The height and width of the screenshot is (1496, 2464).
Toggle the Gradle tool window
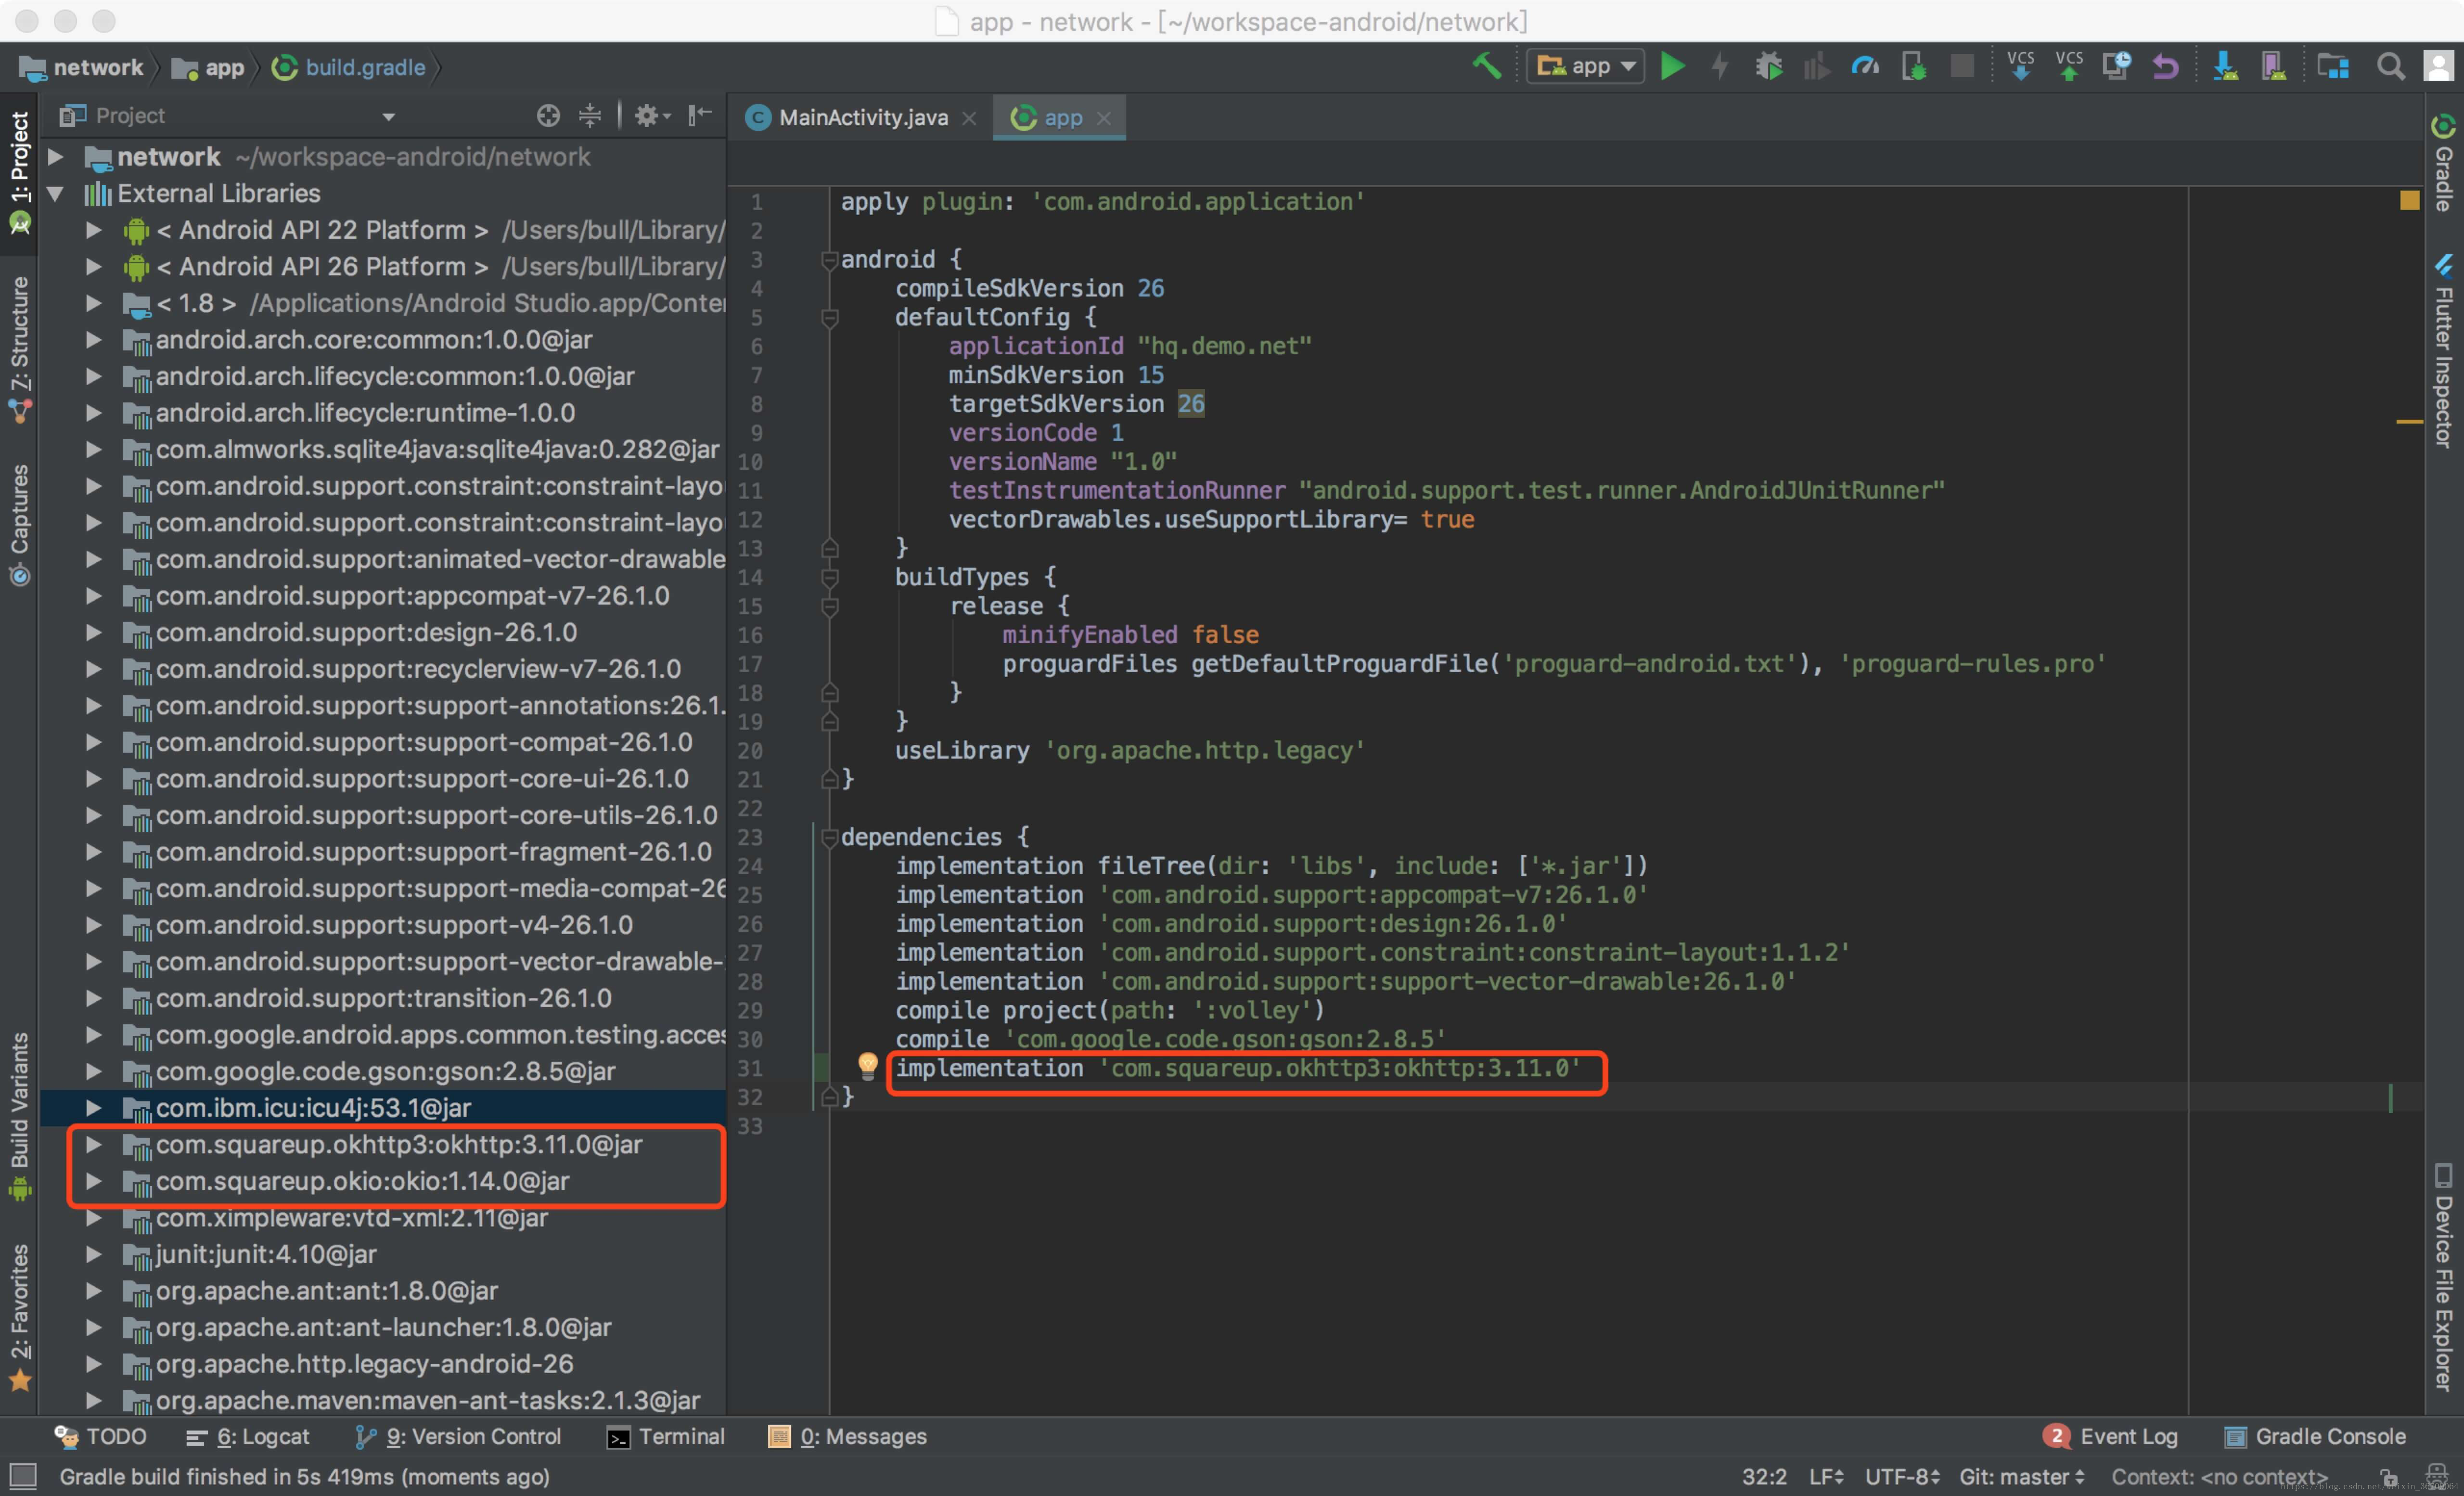pos(2443,164)
